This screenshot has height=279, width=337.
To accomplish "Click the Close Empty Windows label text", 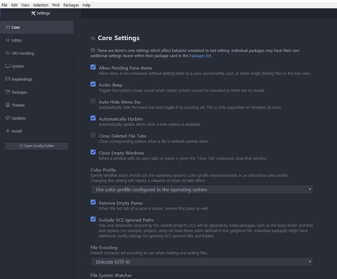I will coord(121,153).
